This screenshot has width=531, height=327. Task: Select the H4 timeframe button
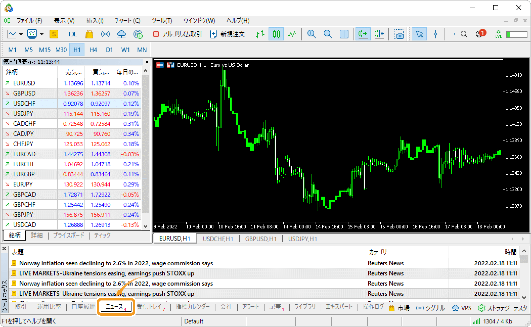[x=93, y=50]
